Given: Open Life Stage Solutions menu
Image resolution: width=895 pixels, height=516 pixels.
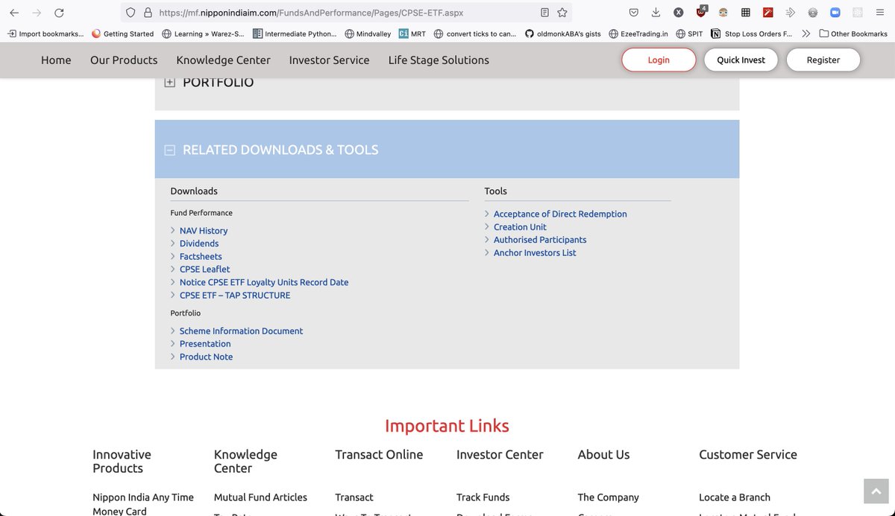Looking at the screenshot, I should [x=439, y=60].
